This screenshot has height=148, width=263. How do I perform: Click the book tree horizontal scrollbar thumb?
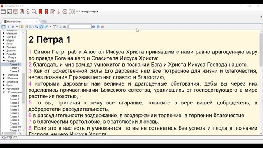coord(10,133)
